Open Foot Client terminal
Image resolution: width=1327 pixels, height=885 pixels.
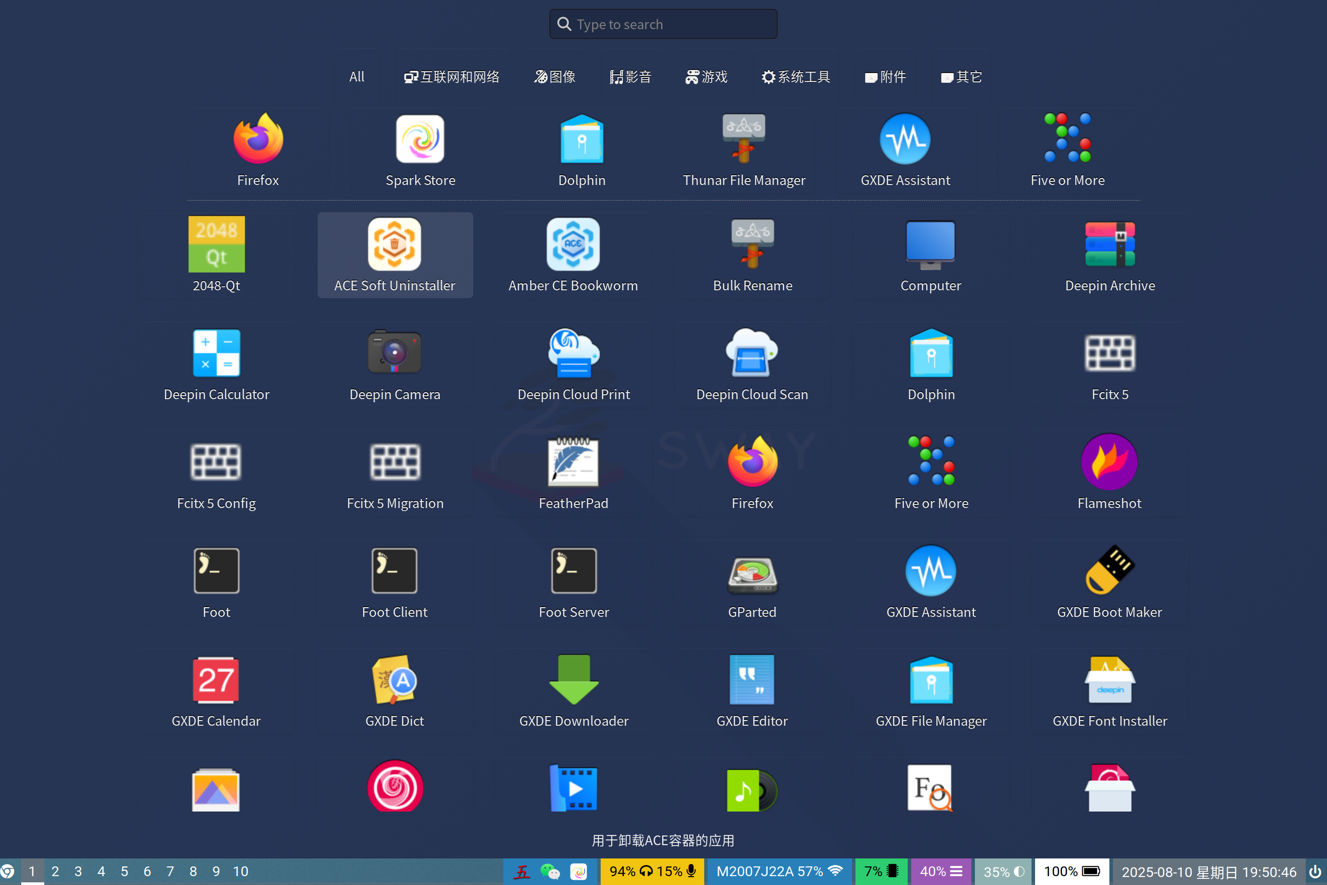pos(395,582)
